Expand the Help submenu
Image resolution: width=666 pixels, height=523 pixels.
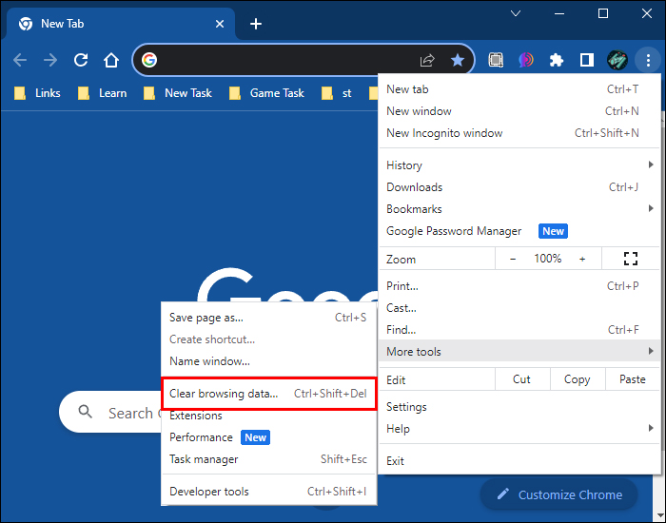point(519,429)
